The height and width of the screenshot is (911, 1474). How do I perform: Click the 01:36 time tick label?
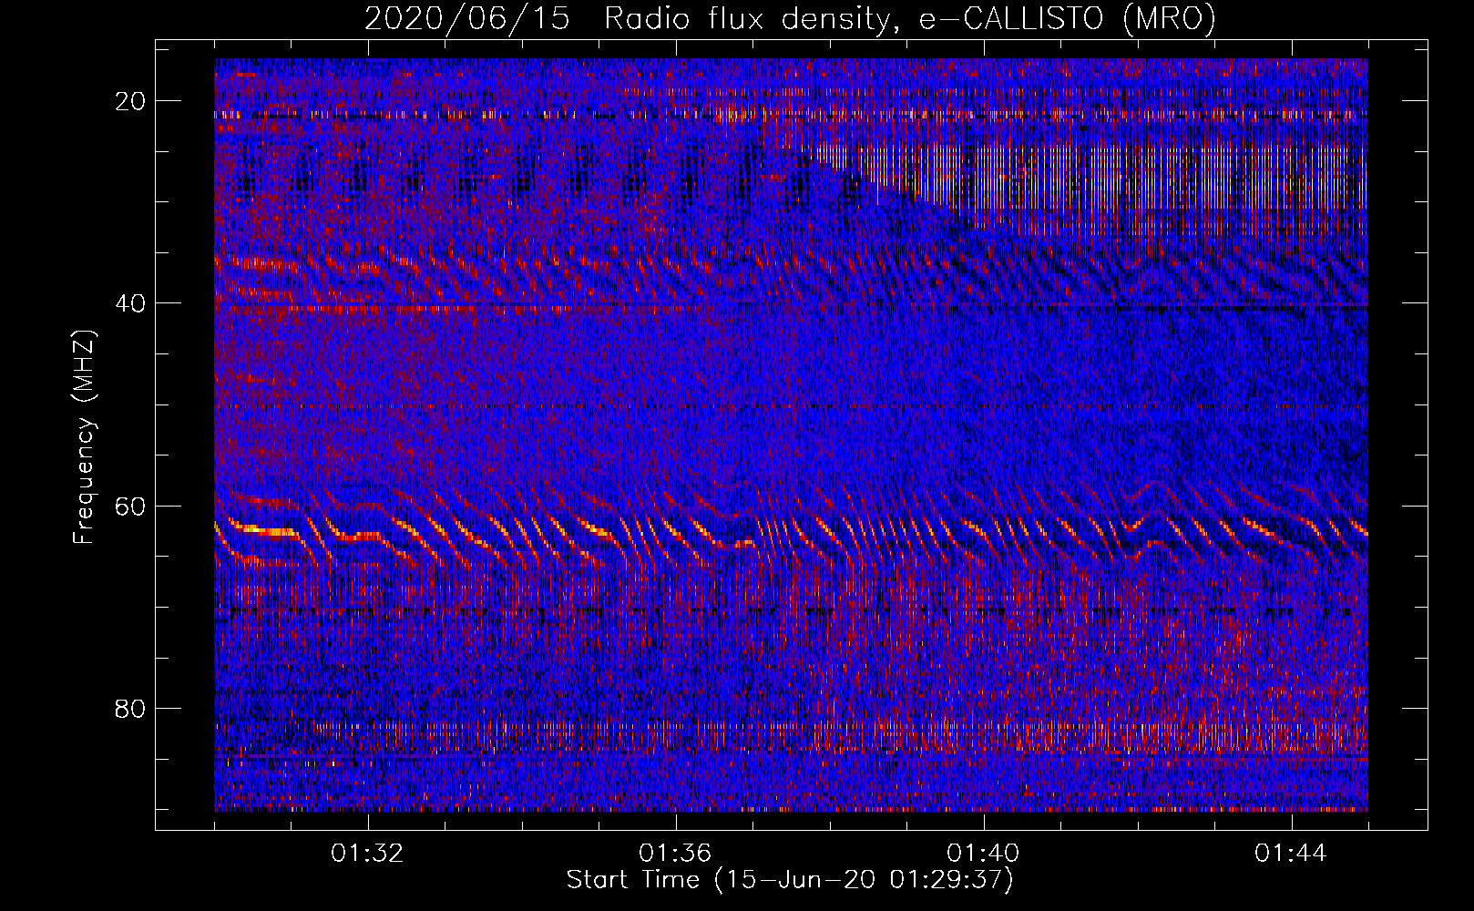pyautogui.click(x=675, y=854)
